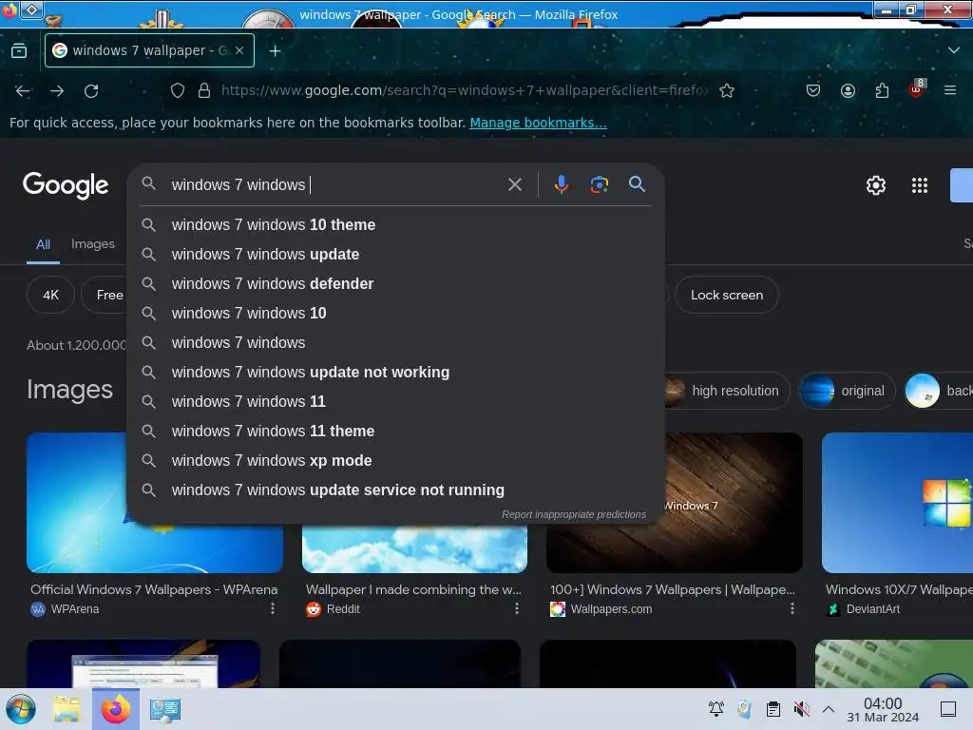Go back with the back arrow
This screenshot has width=973, height=730.
pos(23,91)
